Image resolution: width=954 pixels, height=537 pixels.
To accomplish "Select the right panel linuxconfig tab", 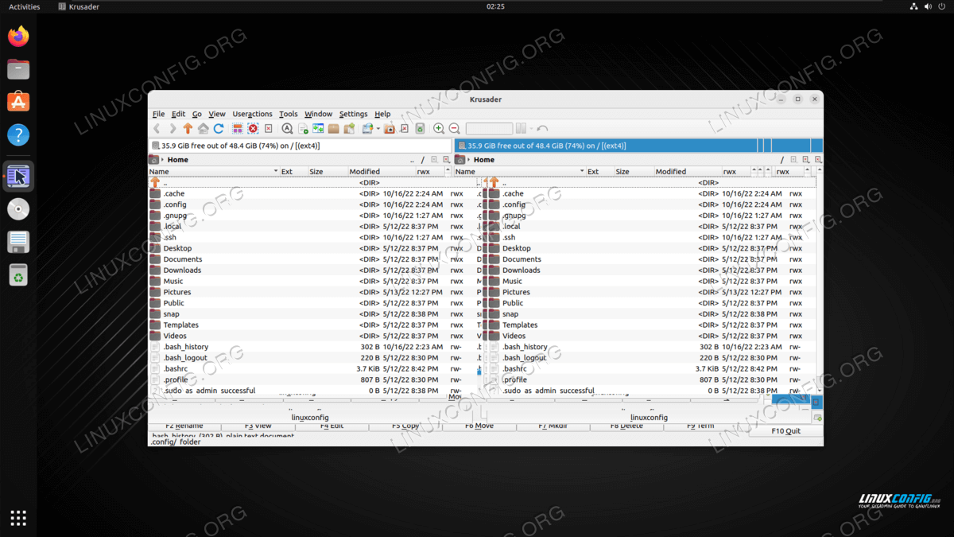I will pos(649,417).
